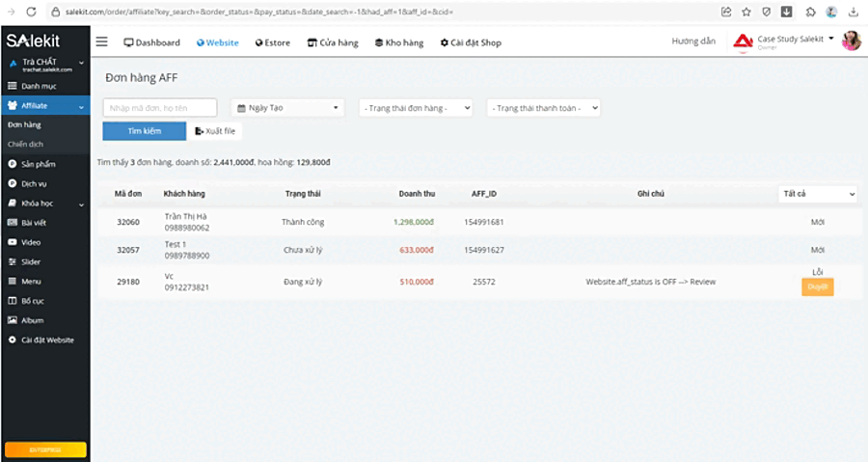Click order code 32060
This screenshot has width=868, height=462.
tap(128, 222)
